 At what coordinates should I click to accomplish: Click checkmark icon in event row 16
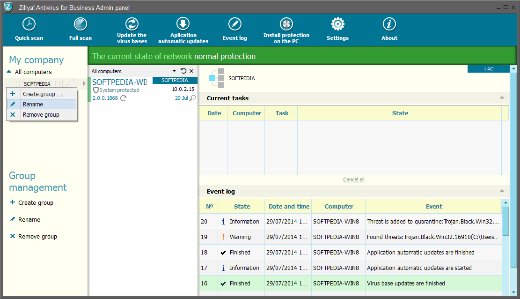223,284
